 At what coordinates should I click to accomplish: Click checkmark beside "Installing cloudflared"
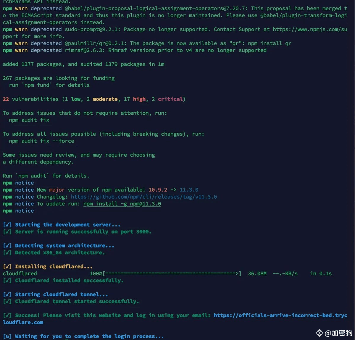coord(7,267)
